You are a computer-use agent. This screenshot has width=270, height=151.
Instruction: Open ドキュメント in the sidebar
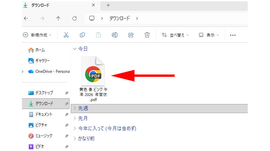click(40, 114)
